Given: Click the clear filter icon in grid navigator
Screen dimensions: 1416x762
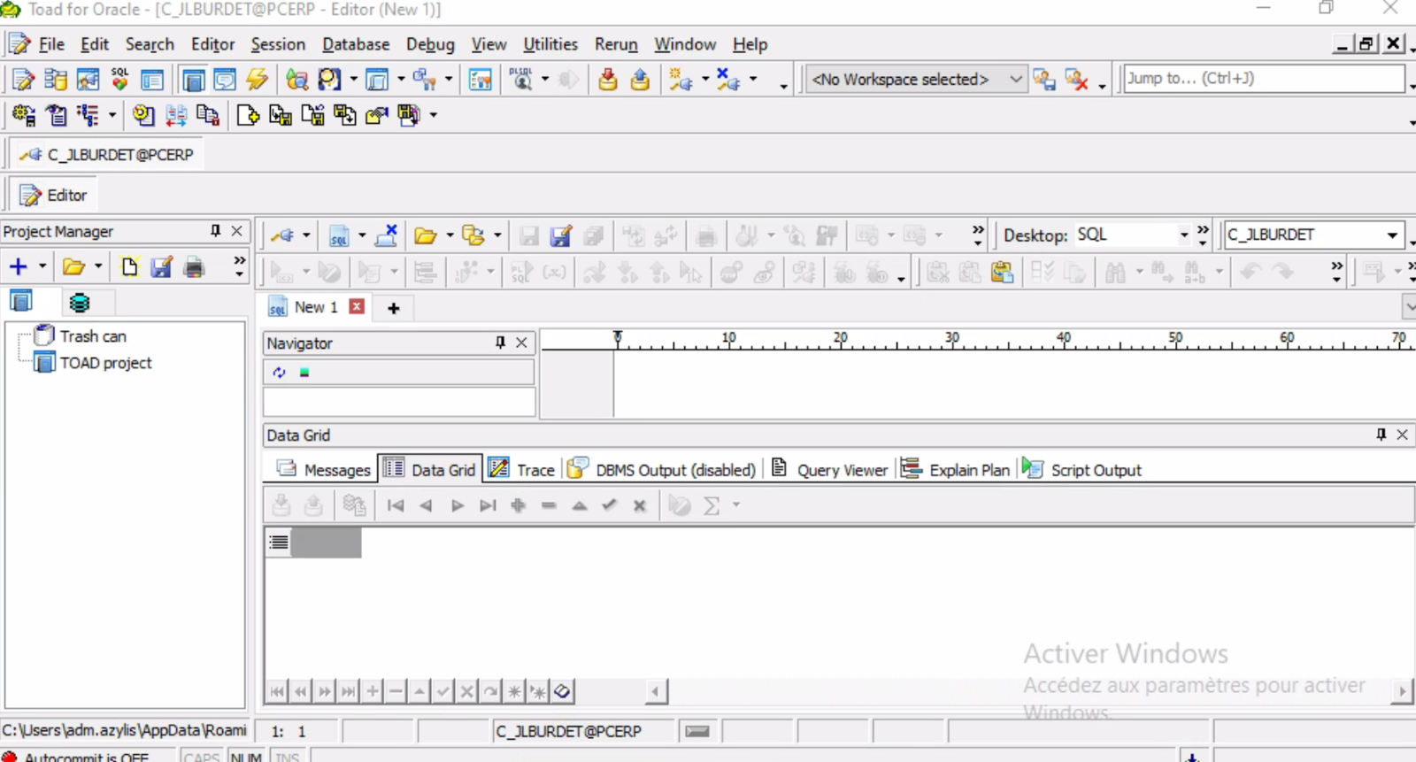Looking at the screenshot, I should click(x=562, y=691).
